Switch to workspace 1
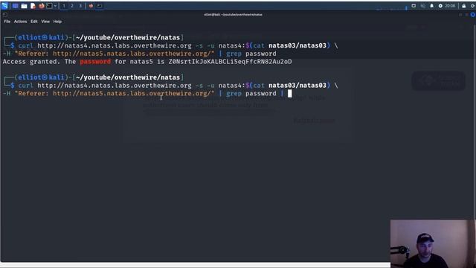 (64, 6)
